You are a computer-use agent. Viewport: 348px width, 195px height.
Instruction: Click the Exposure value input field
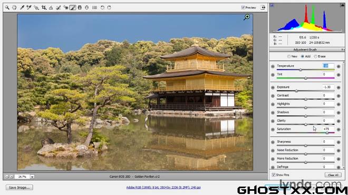327,87
